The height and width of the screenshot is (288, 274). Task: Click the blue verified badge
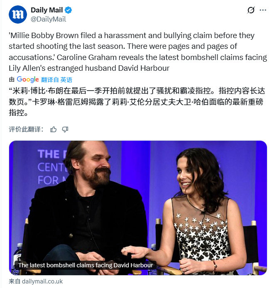[68, 10]
